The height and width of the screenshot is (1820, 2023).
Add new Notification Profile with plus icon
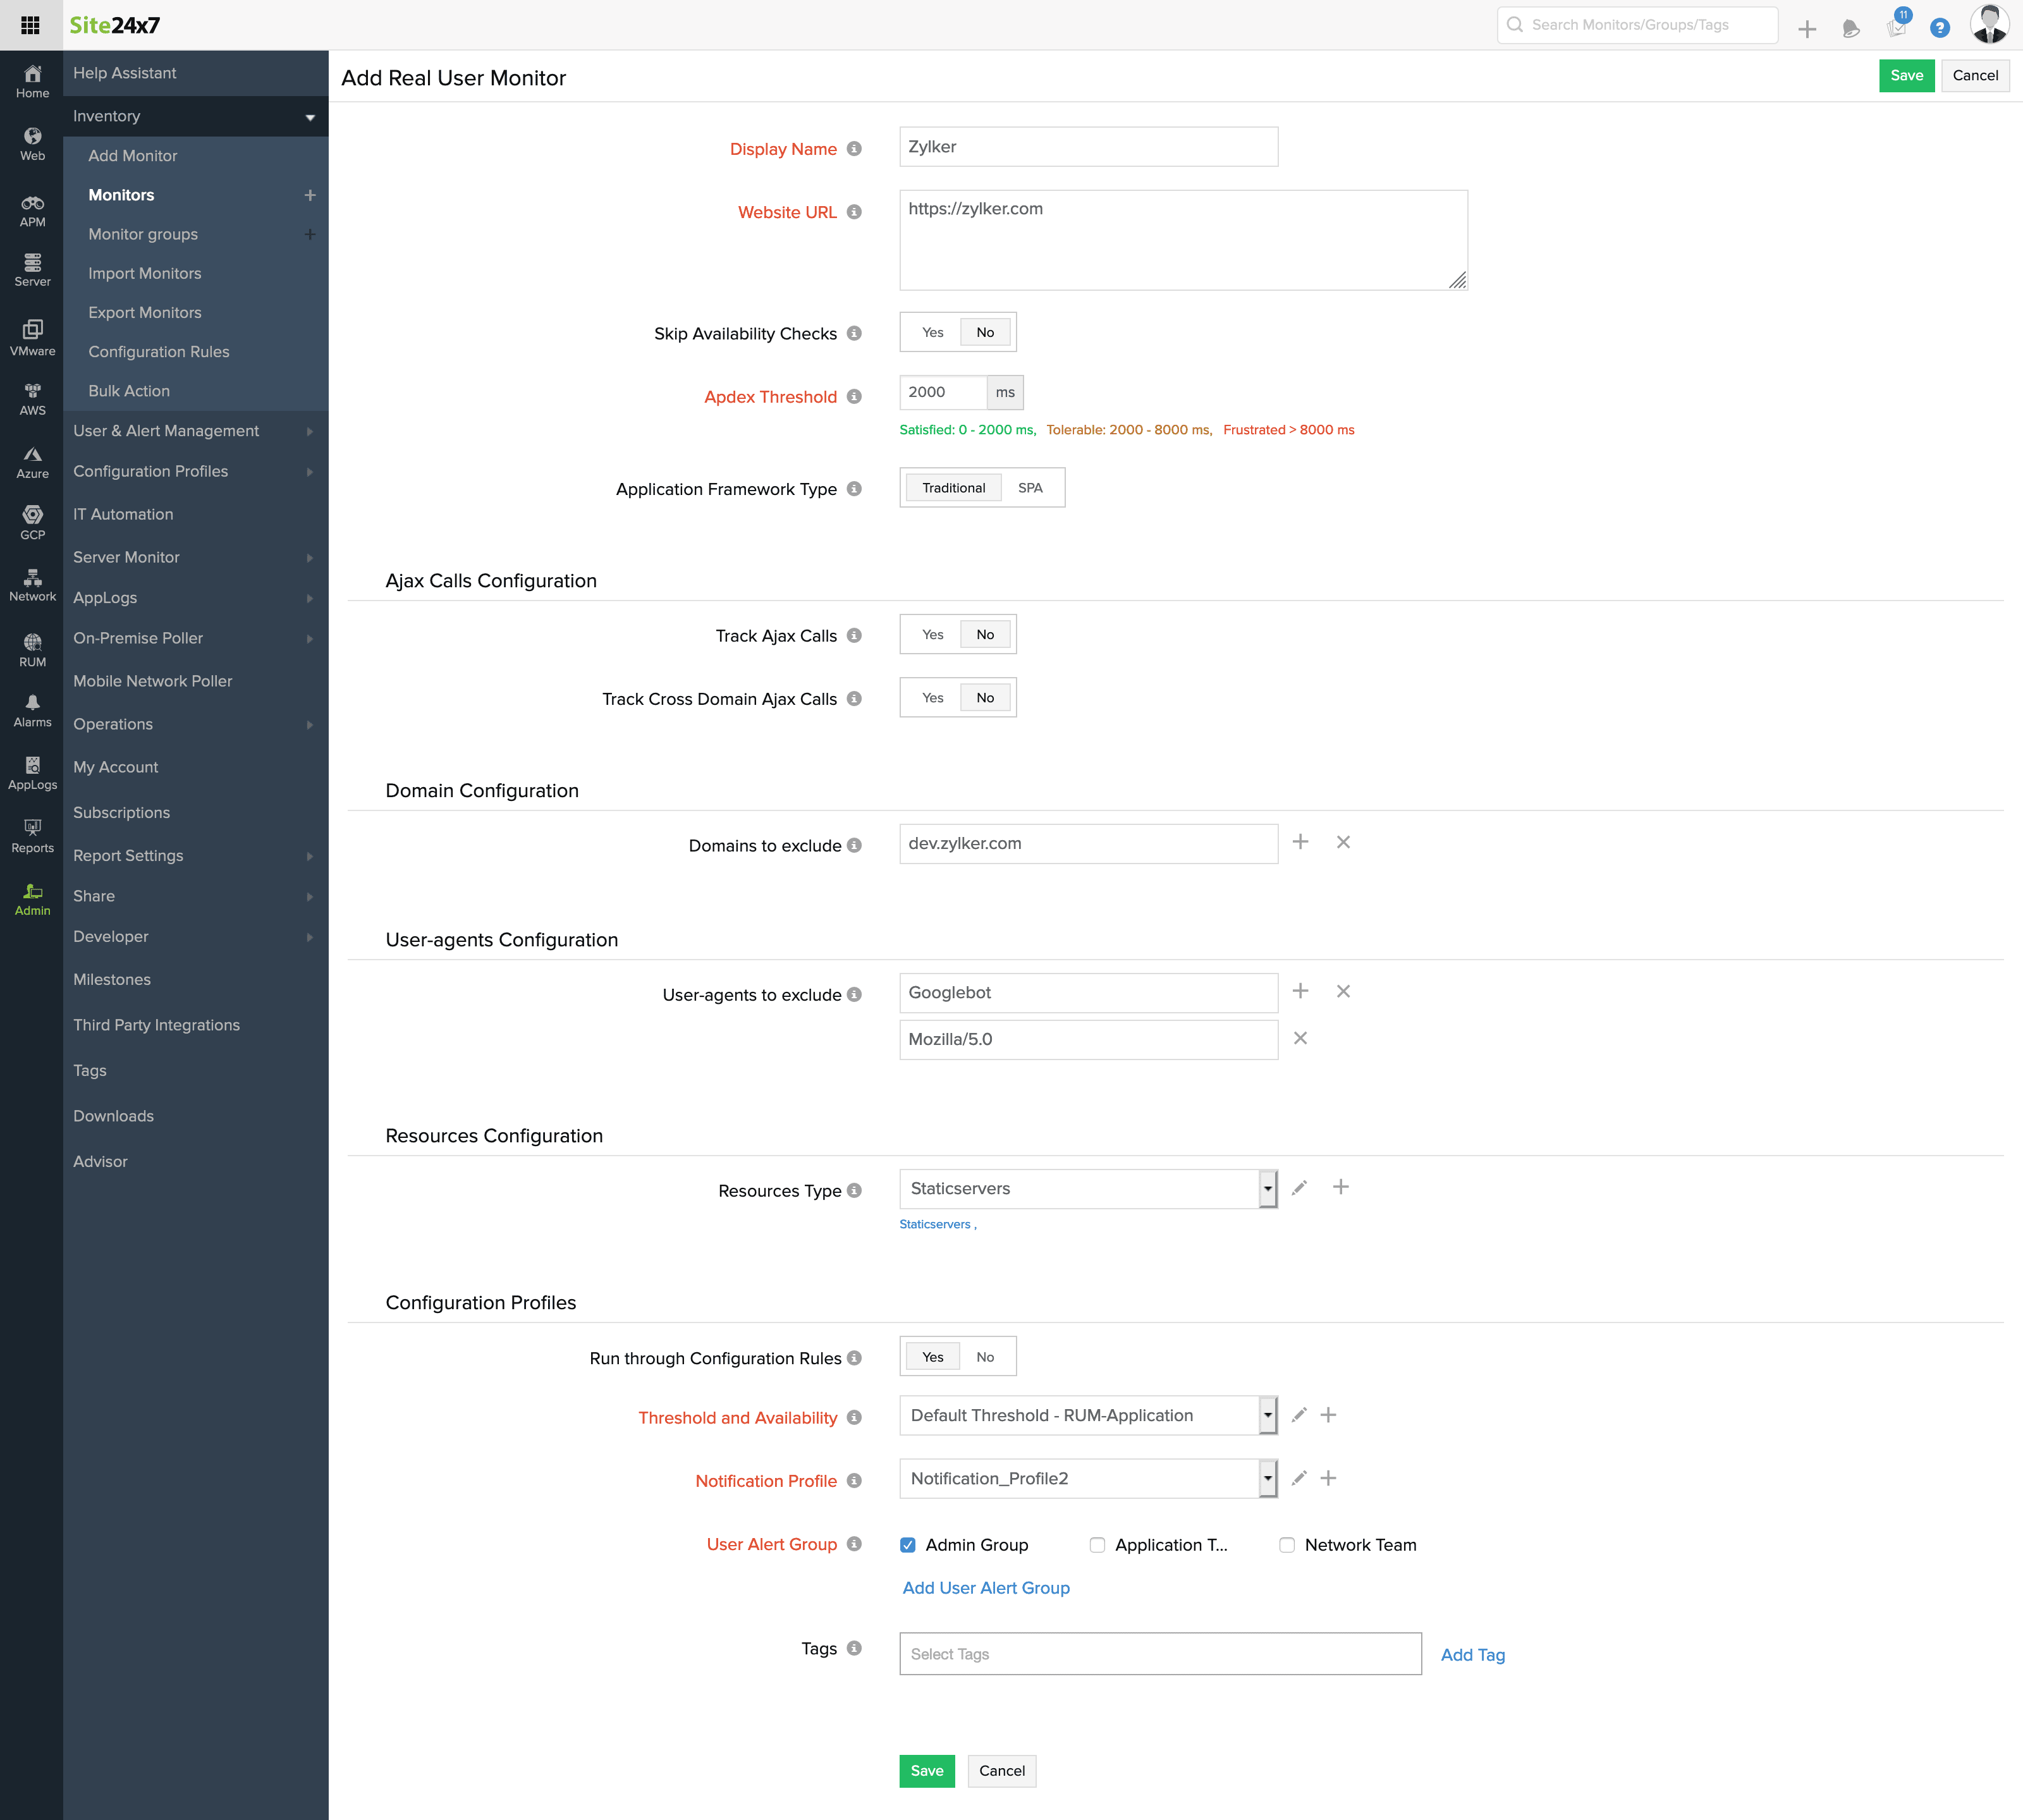(x=1328, y=1478)
